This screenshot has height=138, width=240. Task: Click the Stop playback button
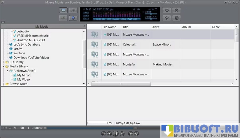tap(109, 134)
